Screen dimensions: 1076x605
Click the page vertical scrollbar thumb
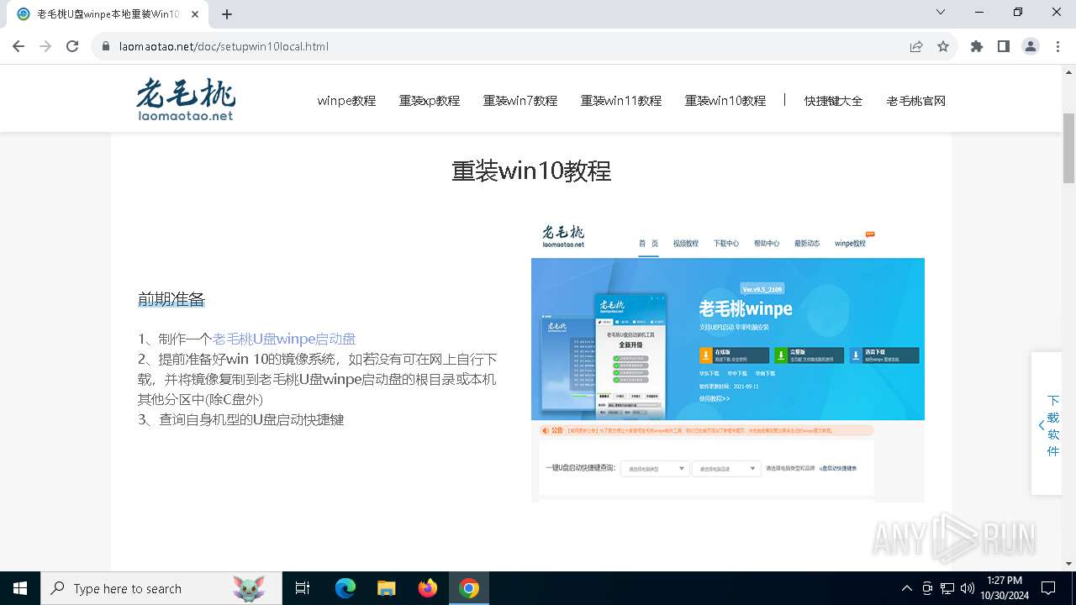click(x=1069, y=148)
